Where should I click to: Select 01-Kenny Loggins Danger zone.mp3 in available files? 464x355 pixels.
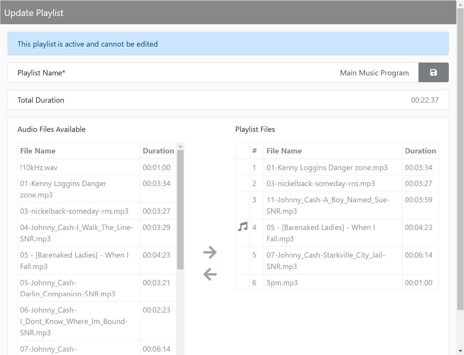tap(97, 189)
